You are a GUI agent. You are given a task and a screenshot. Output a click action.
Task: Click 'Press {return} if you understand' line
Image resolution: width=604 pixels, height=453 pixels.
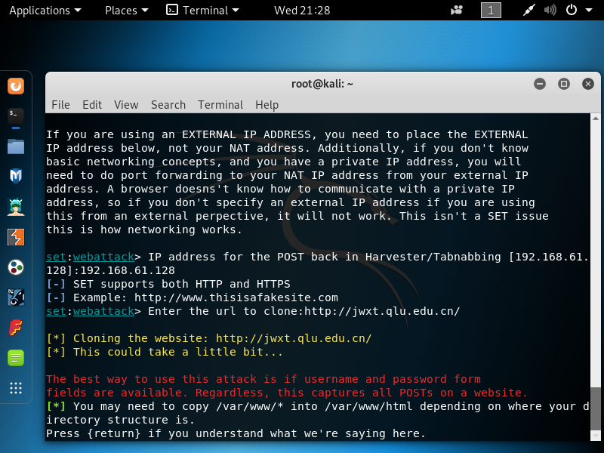tap(236, 433)
